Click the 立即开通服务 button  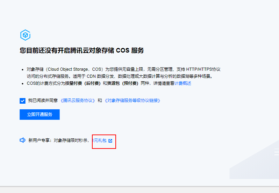pyautogui.click(x=40, y=115)
